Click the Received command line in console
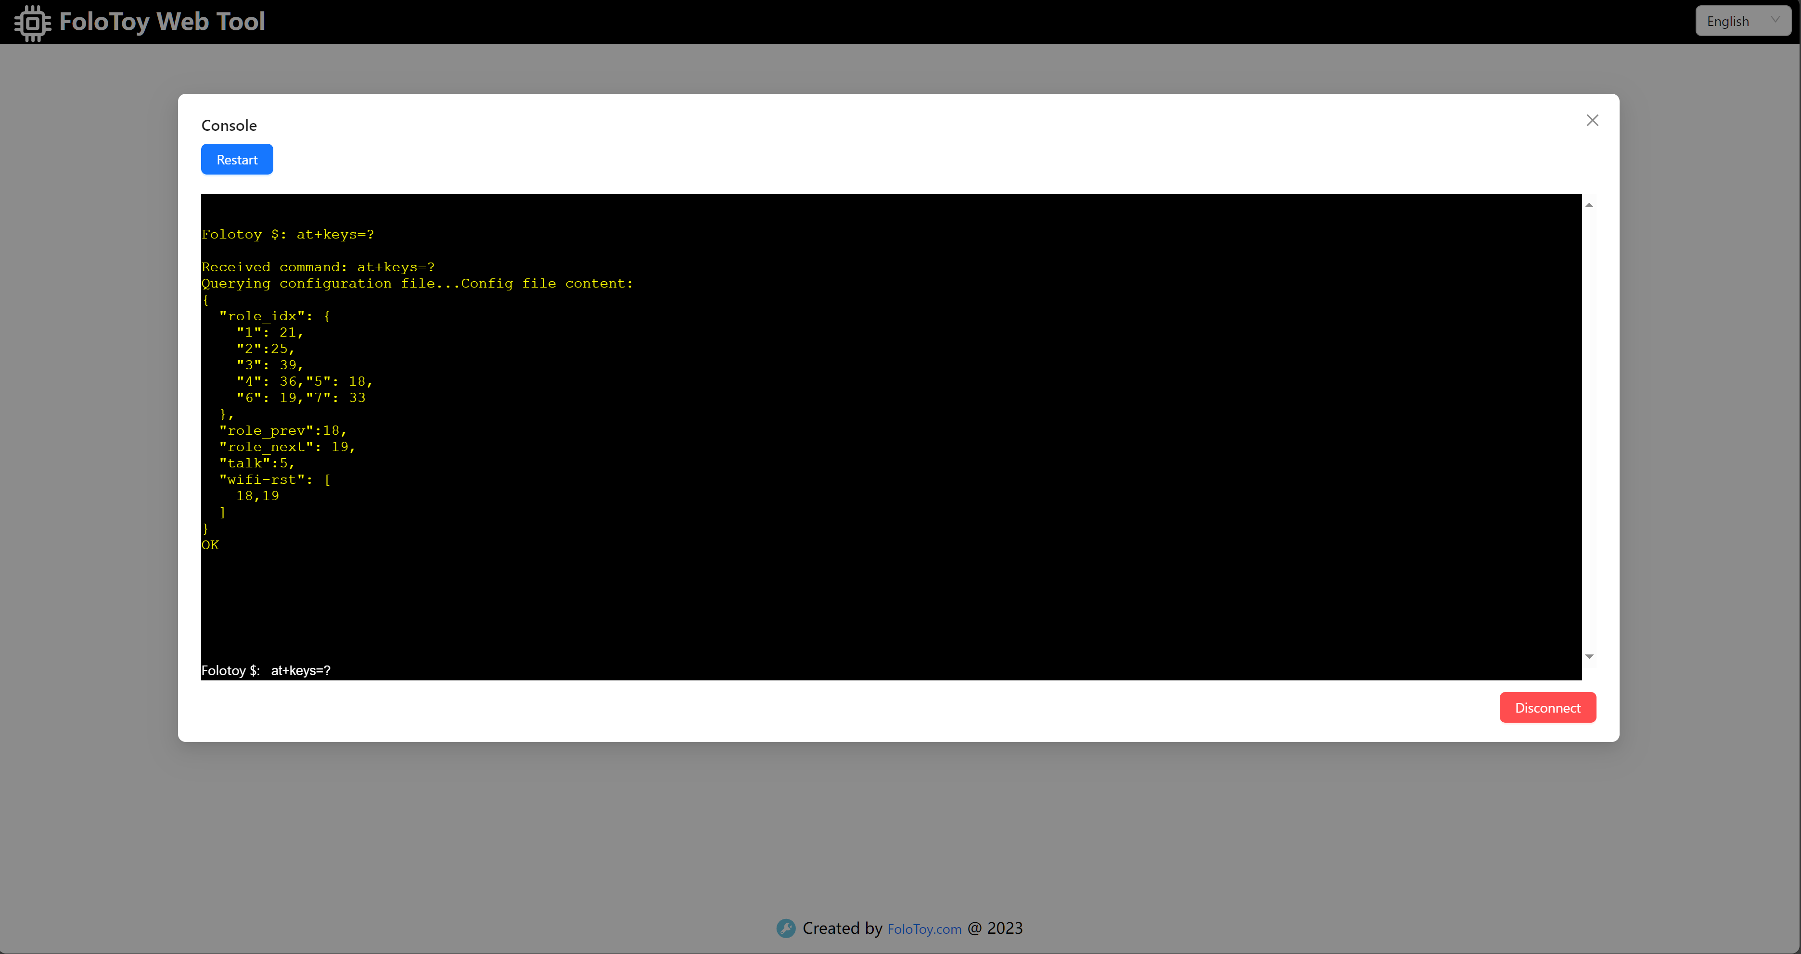The image size is (1801, 954). point(318,267)
